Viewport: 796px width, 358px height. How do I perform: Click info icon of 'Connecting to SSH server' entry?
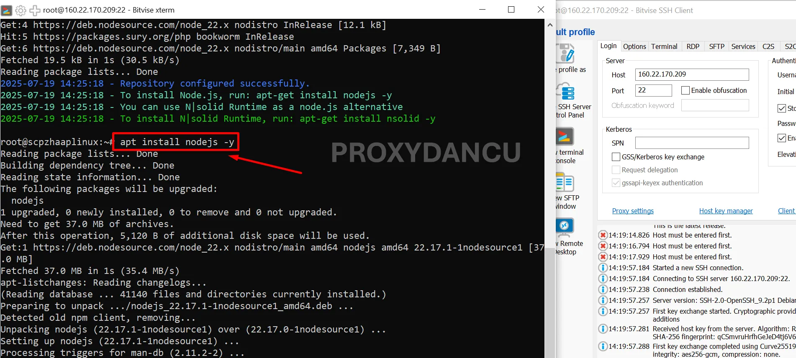pyautogui.click(x=603, y=279)
